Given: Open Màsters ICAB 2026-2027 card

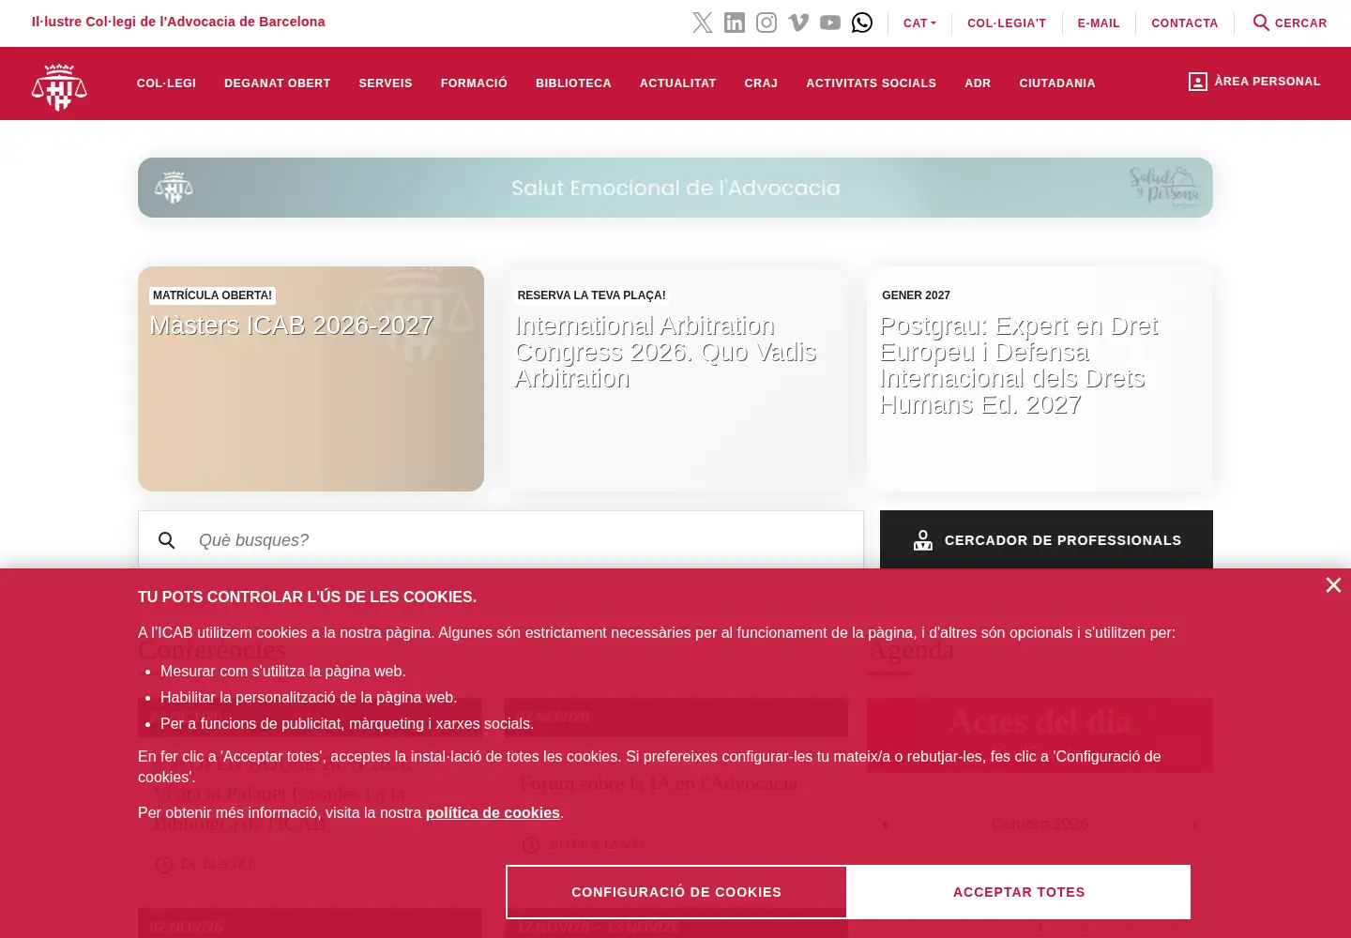Looking at the screenshot, I should coord(311,379).
